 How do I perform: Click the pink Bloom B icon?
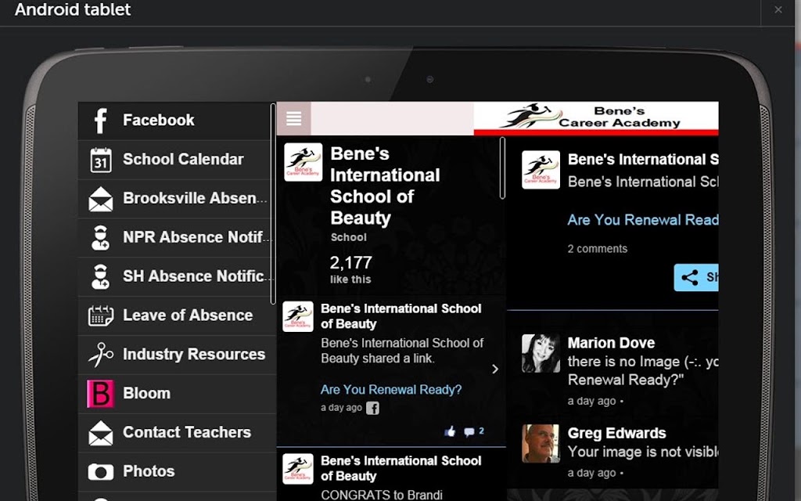point(100,394)
